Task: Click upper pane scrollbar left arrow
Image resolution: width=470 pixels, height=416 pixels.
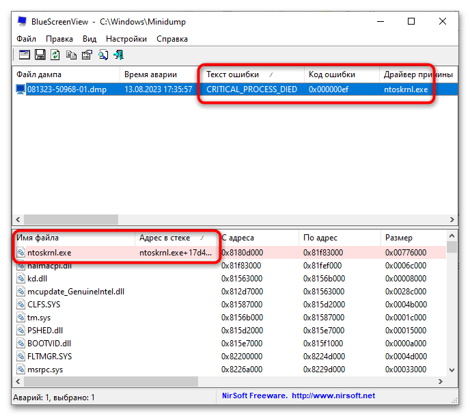Action: (x=18, y=219)
